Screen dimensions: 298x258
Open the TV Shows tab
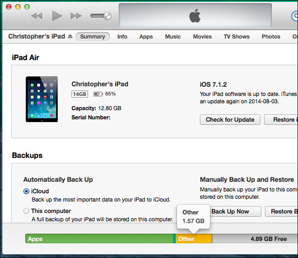(237, 37)
